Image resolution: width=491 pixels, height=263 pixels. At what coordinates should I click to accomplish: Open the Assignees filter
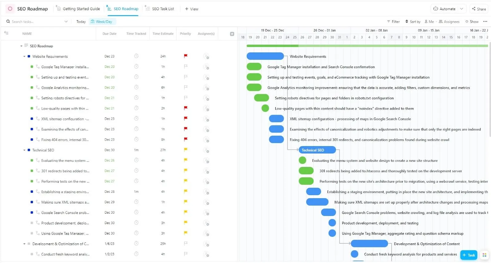(449, 21)
